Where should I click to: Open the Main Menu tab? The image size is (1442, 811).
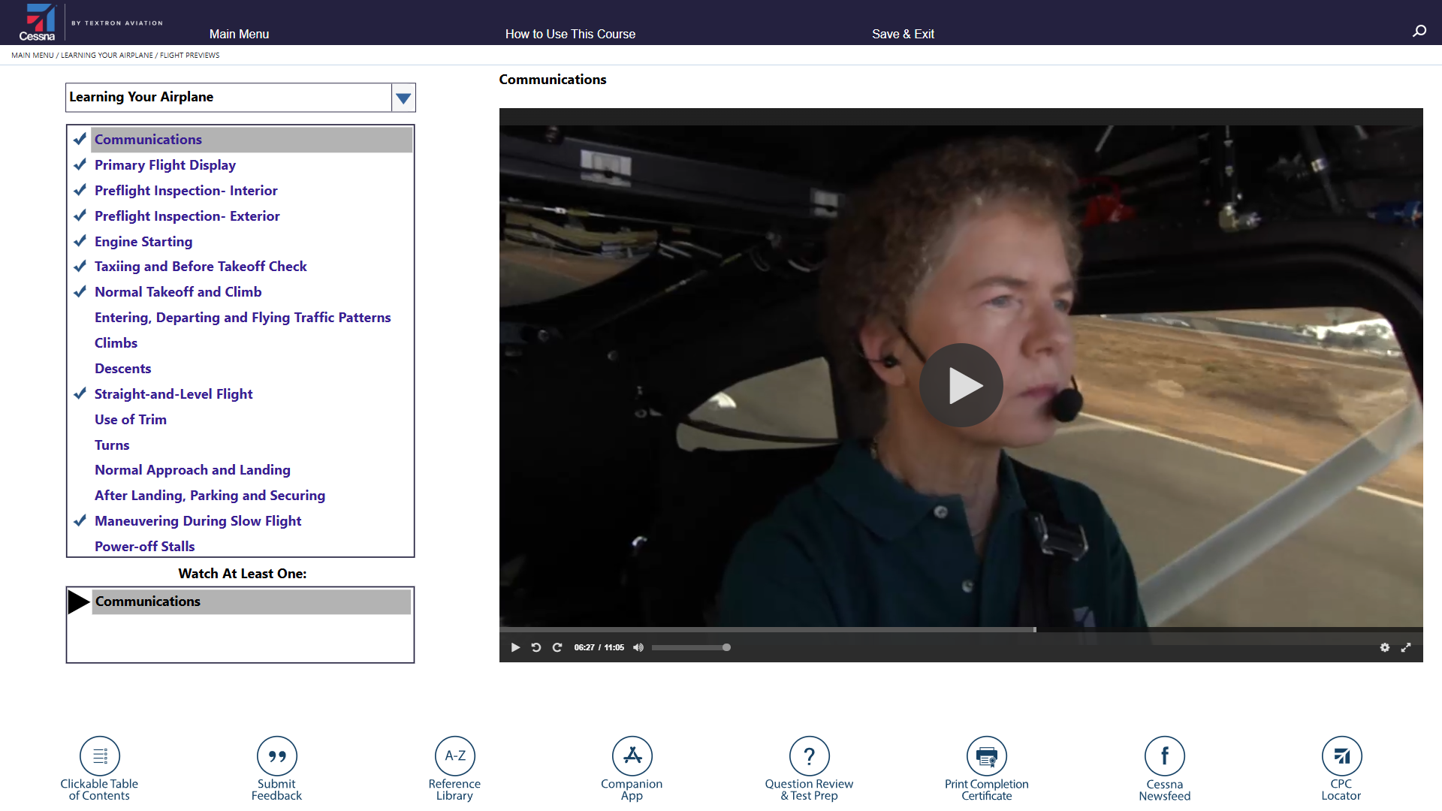[x=239, y=34]
